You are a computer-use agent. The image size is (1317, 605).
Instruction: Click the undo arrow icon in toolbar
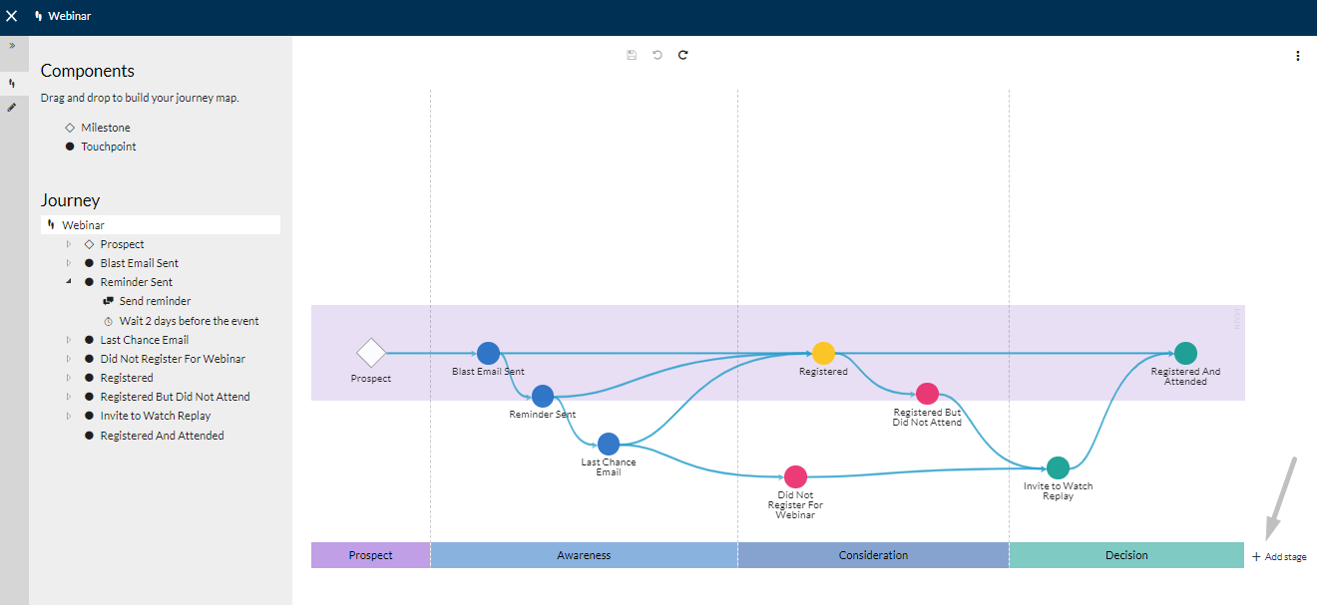658,55
